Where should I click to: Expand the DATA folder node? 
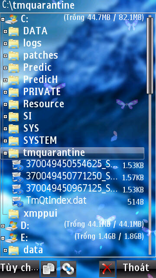pyautogui.click(x=6, y=31)
